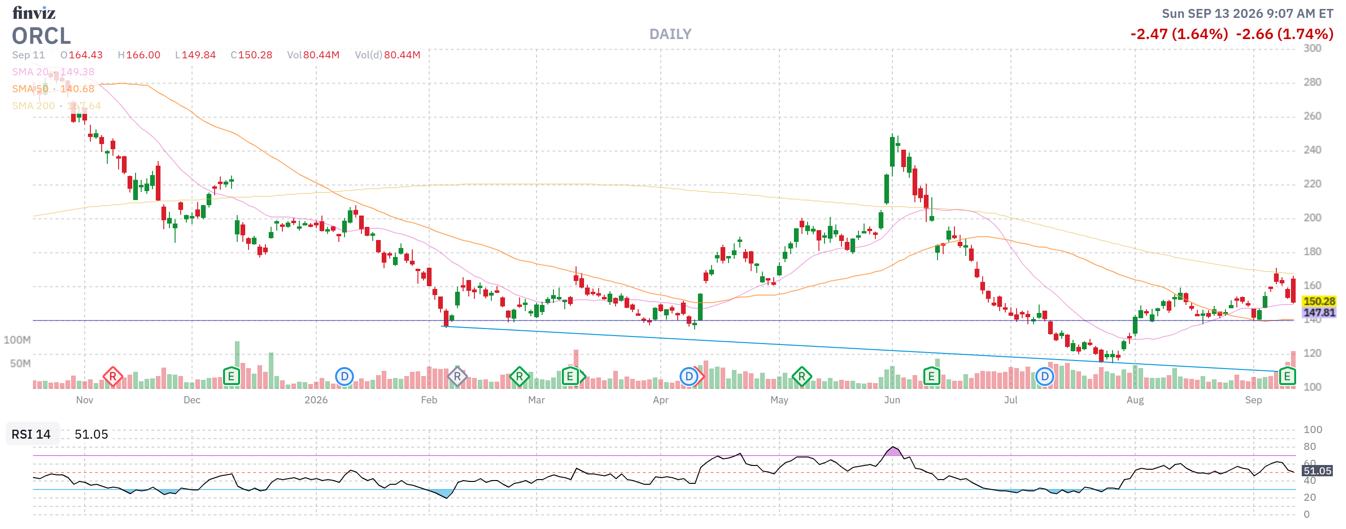
Task: Click the blue D dividend marker in July
Action: 1044,377
